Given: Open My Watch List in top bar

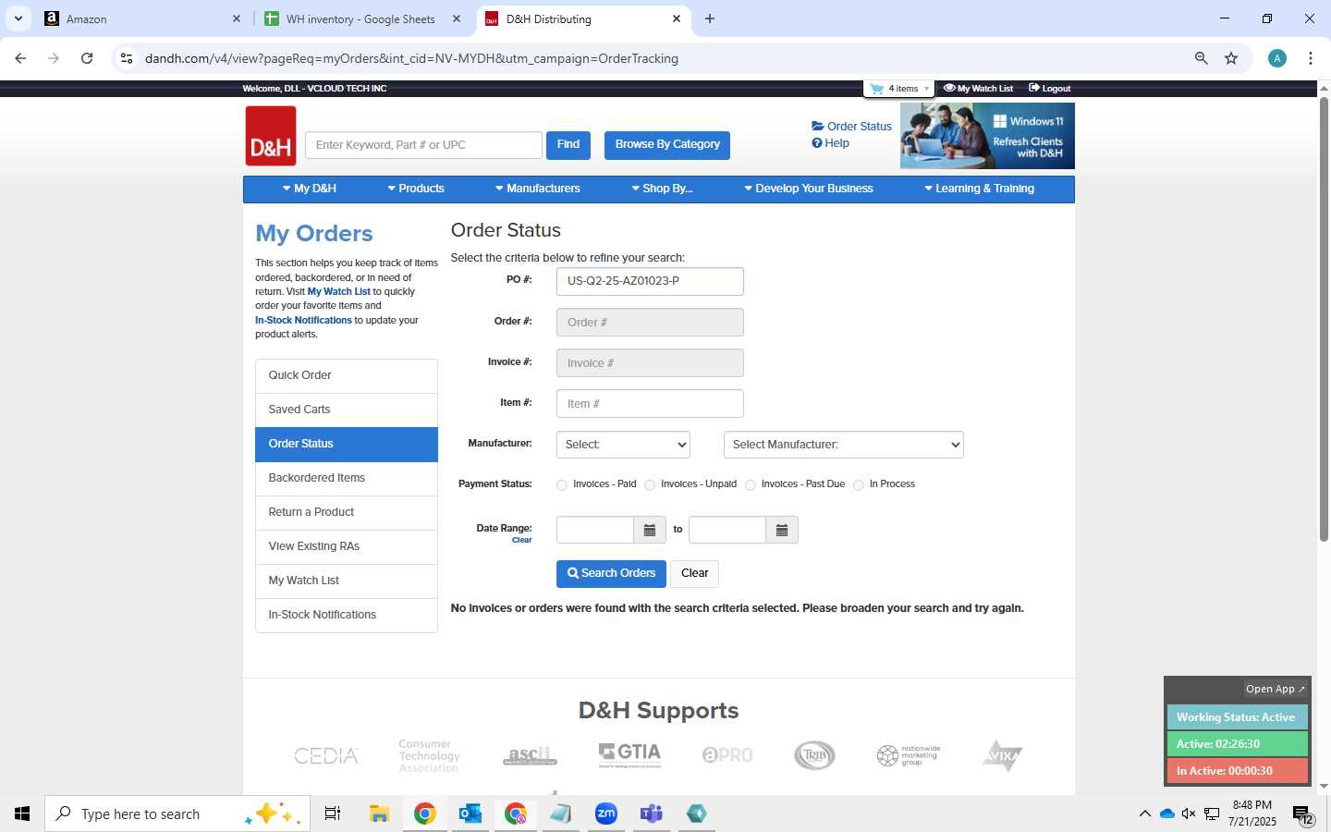Looking at the screenshot, I should [979, 89].
